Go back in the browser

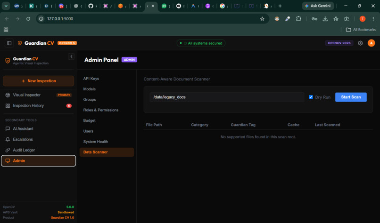coord(7,19)
